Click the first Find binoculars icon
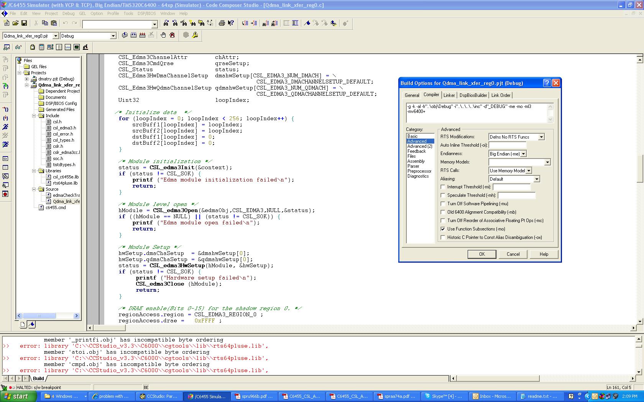The image size is (644, 402). point(166,23)
